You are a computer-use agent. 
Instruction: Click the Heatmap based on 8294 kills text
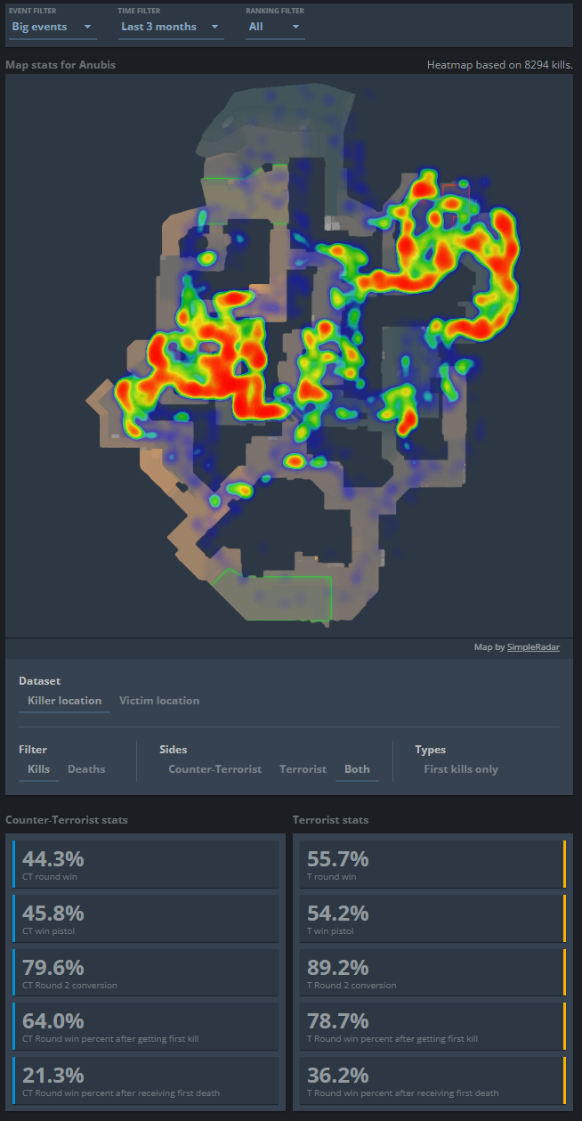[500, 65]
